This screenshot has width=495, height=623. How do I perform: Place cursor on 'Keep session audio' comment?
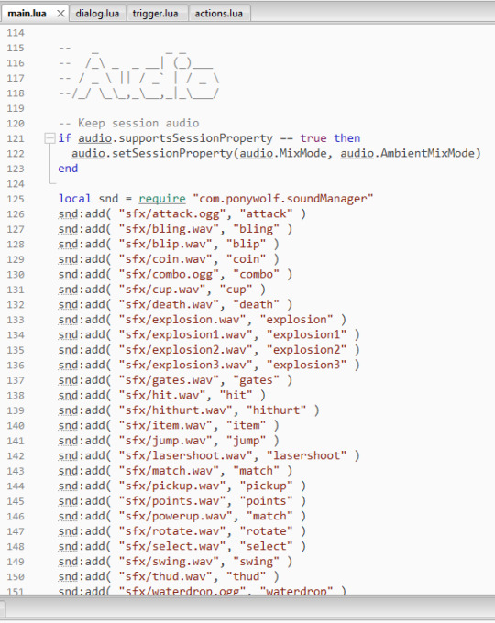138,123
